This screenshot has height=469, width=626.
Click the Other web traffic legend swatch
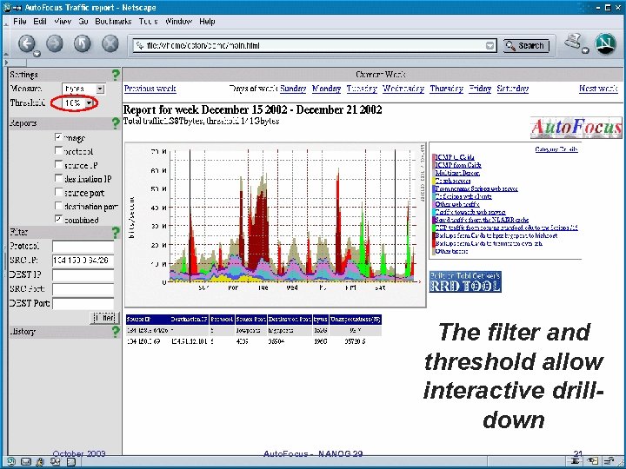point(434,204)
